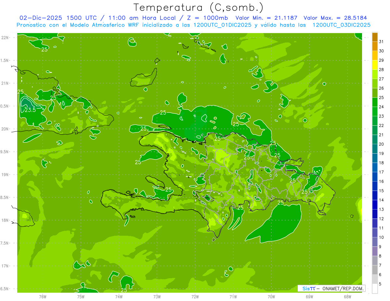Select the "Valor Min. = 21.1187" readout

click(x=266, y=18)
